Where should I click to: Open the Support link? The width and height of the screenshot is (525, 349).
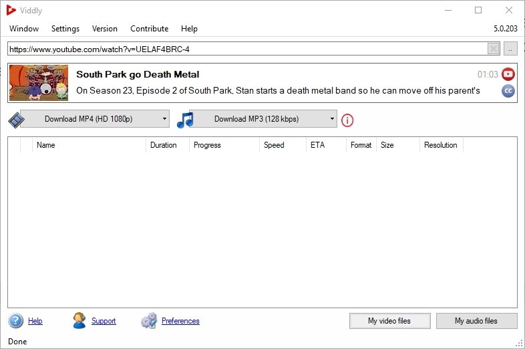[x=104, y=321]
